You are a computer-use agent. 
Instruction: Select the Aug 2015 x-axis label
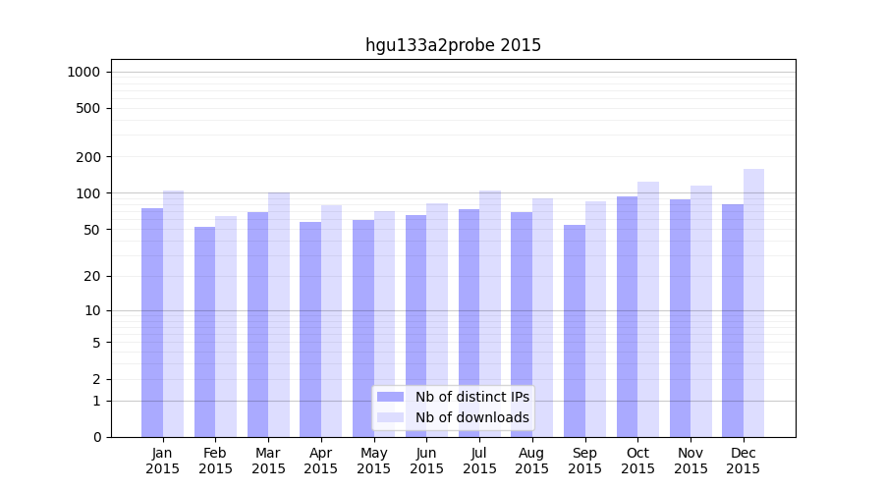[532, 461]
